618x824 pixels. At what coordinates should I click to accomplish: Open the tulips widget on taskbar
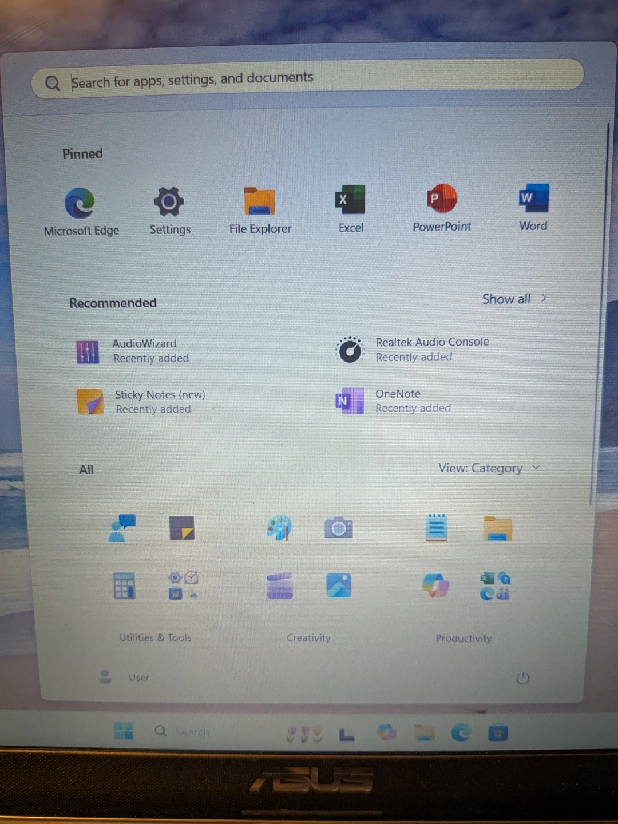[304, 734]
